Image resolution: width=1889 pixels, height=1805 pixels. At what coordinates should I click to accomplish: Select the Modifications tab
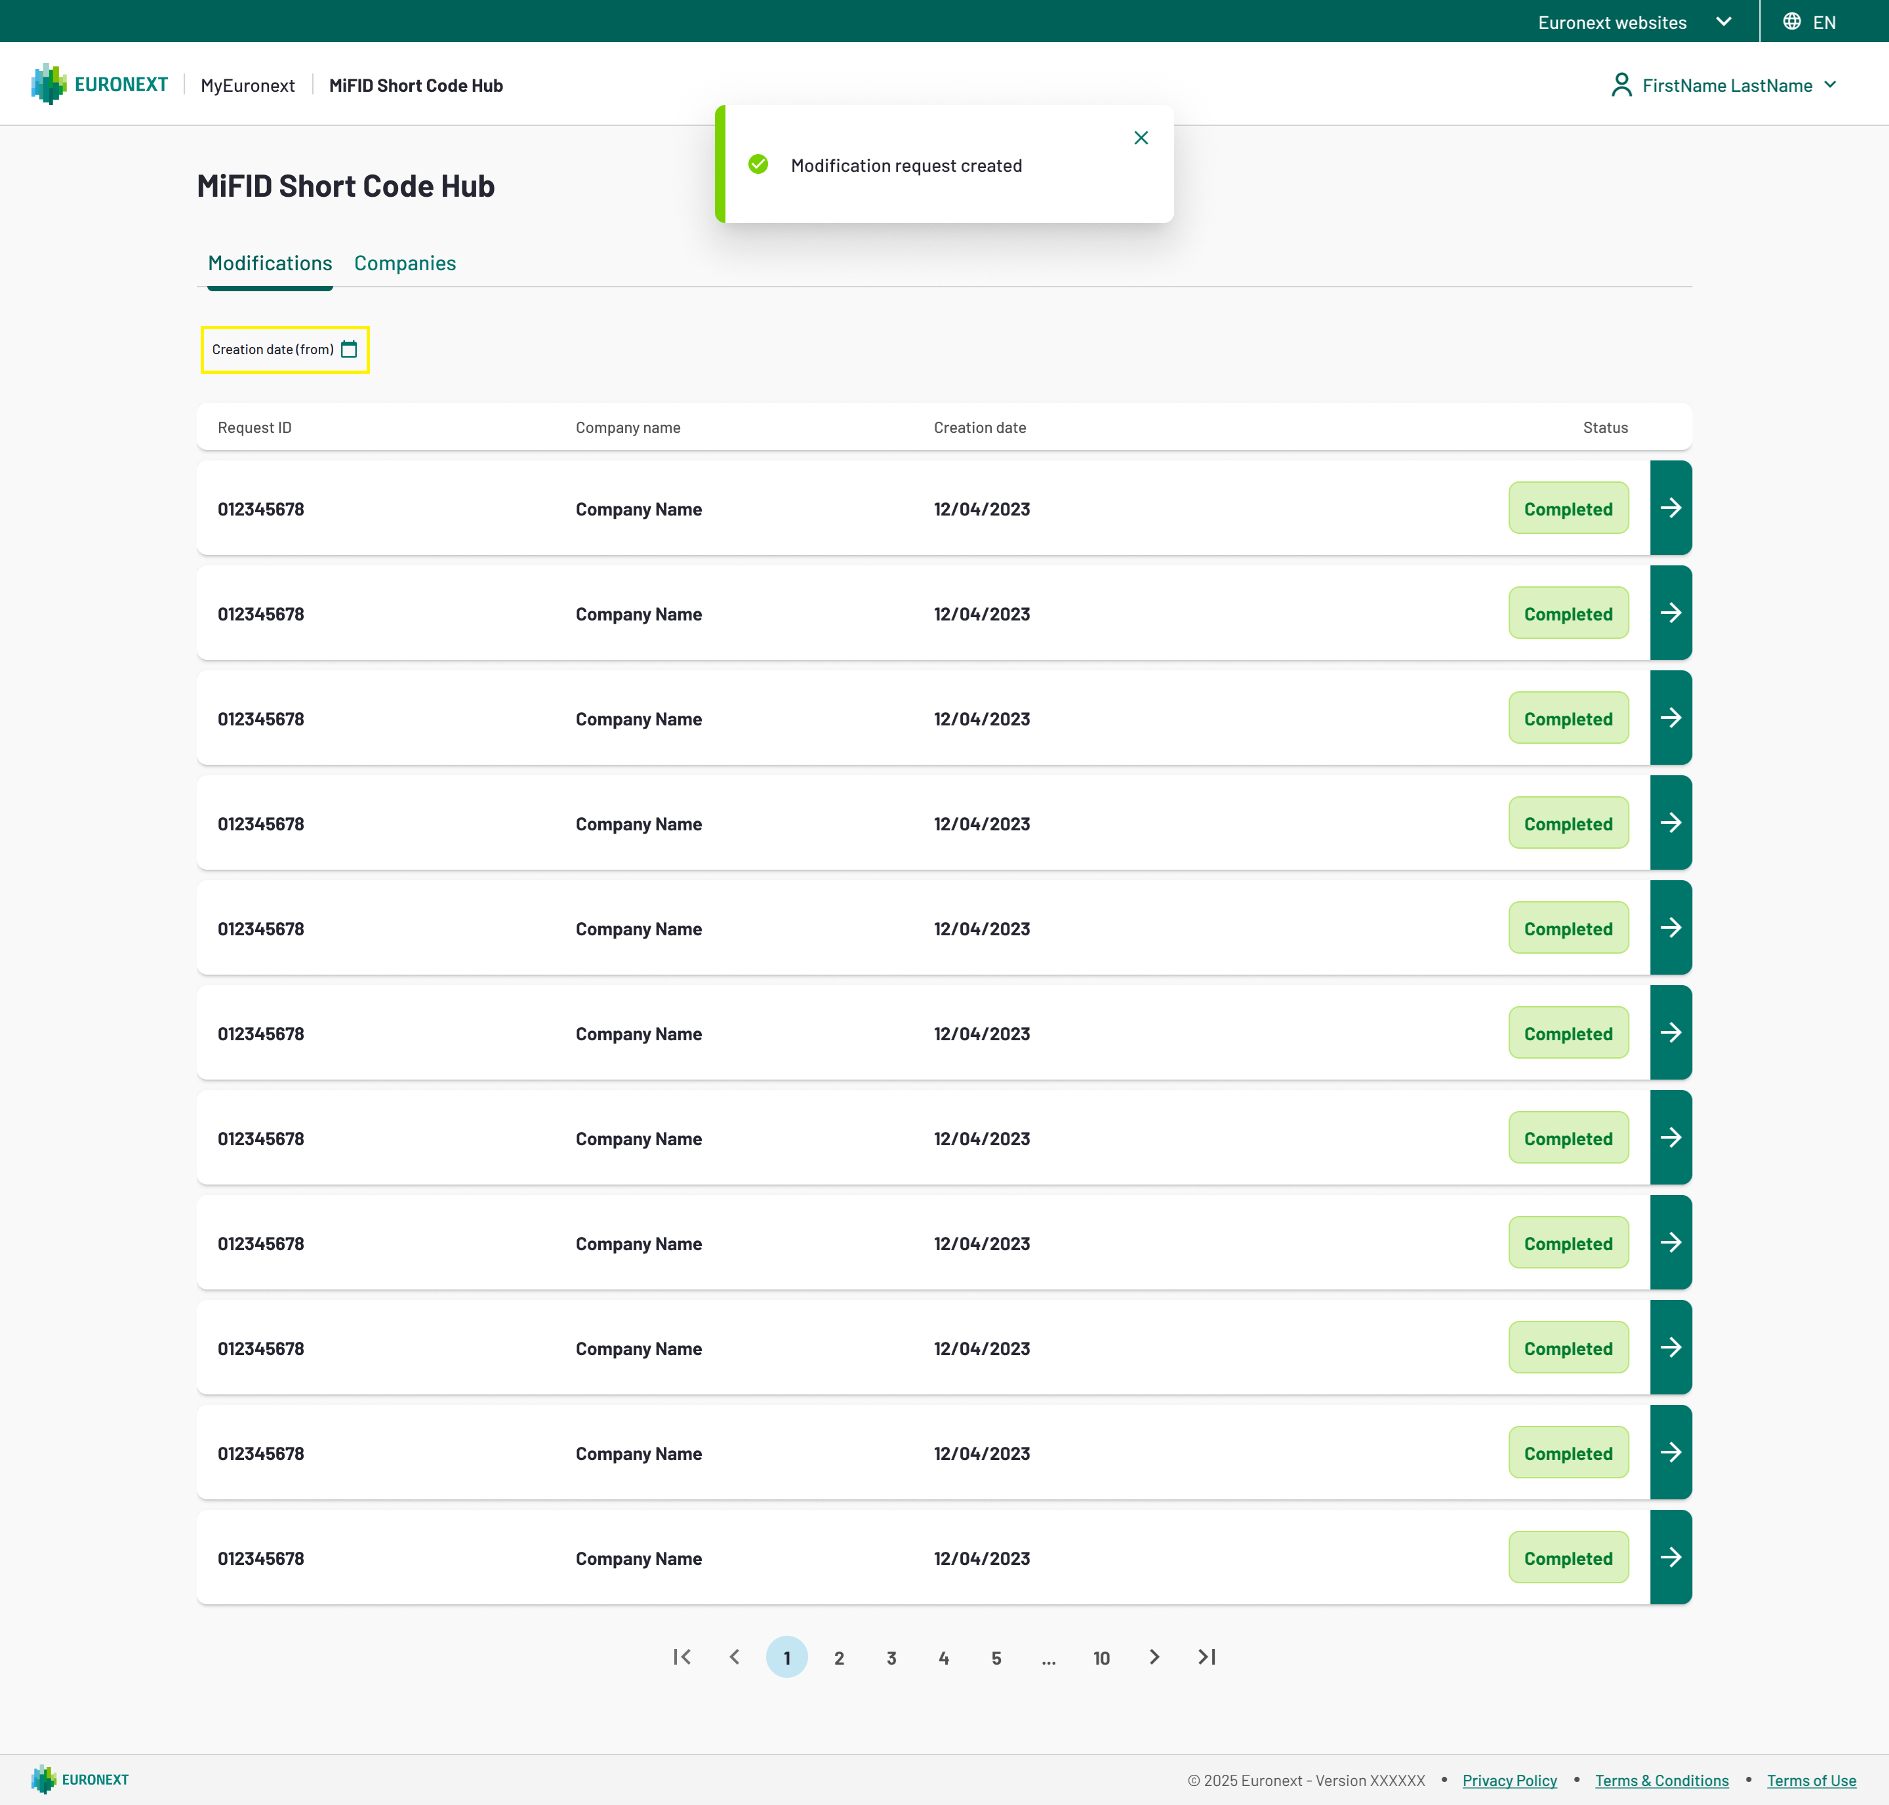tap(270, 262)
